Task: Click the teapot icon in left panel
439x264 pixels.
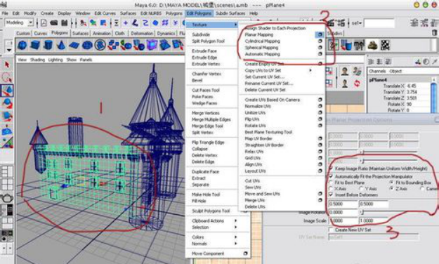Action: (7, 198)
